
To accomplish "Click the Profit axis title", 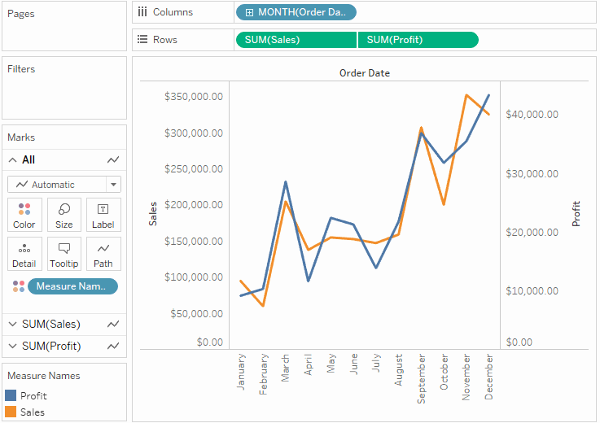I will click(576, 214).
